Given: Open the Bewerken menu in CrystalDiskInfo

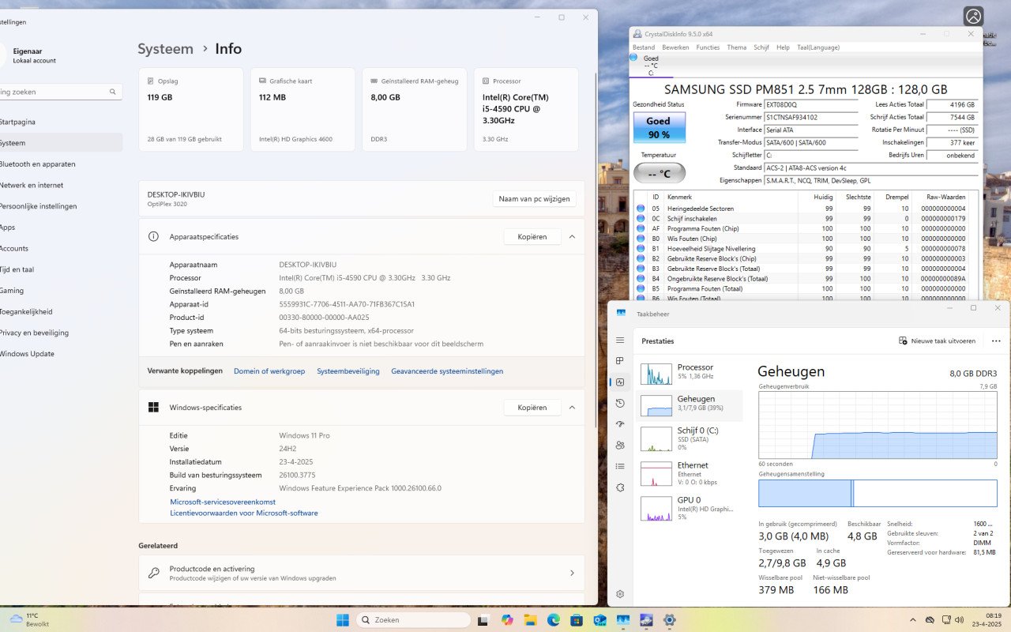Looking at the screenshot, I should [x=675, y=47].
